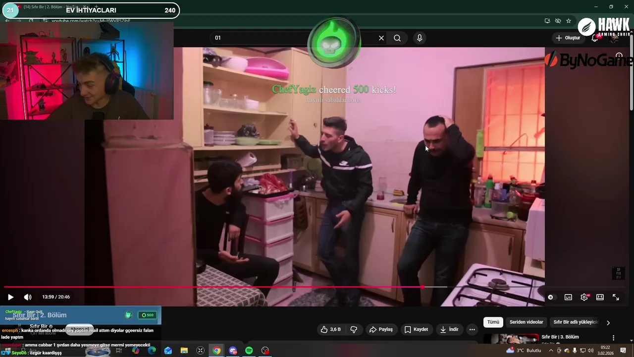Screen dimensions: 634x357
Task: Click the crossed-eye icon in address bar
Action: click(x=558, y=21)
